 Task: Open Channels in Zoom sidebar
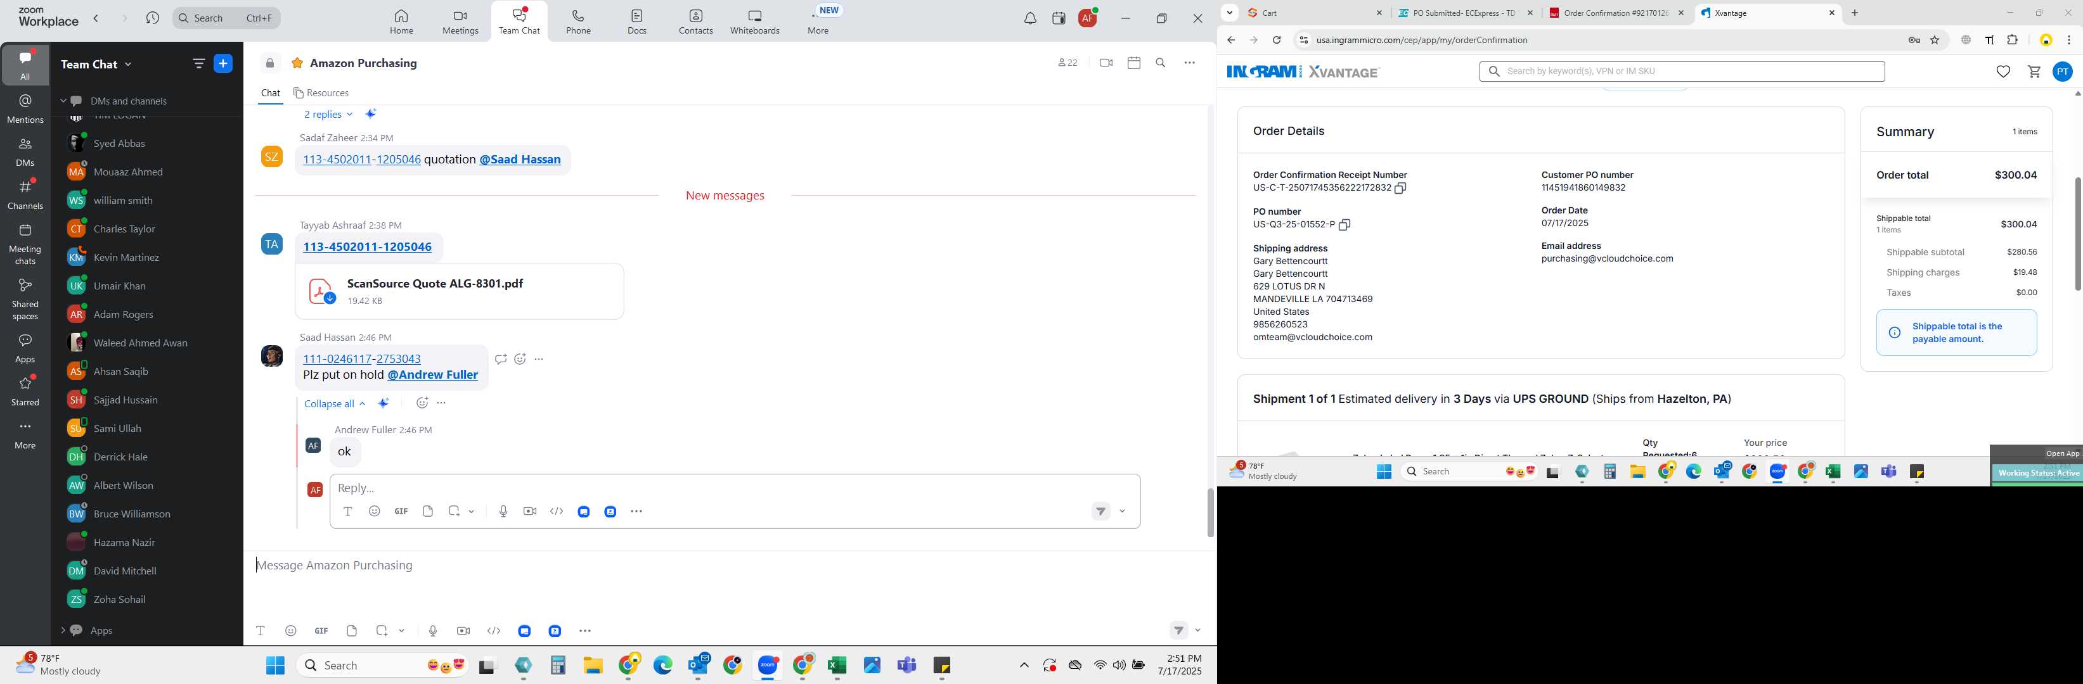[25, 194]
